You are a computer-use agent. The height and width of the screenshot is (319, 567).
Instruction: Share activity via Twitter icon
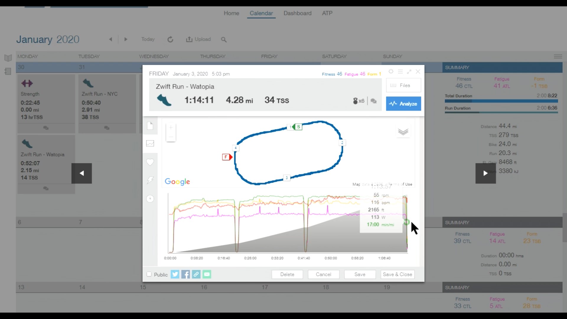pos(175,274)
